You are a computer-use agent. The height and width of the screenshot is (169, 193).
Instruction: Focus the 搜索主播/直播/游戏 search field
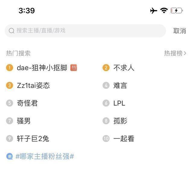(85, 31)
